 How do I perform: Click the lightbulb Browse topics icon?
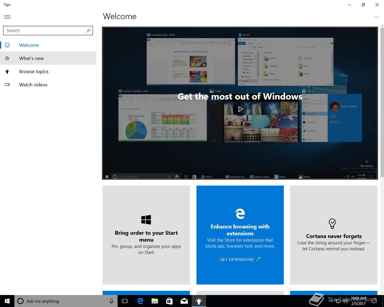point(7,71)
